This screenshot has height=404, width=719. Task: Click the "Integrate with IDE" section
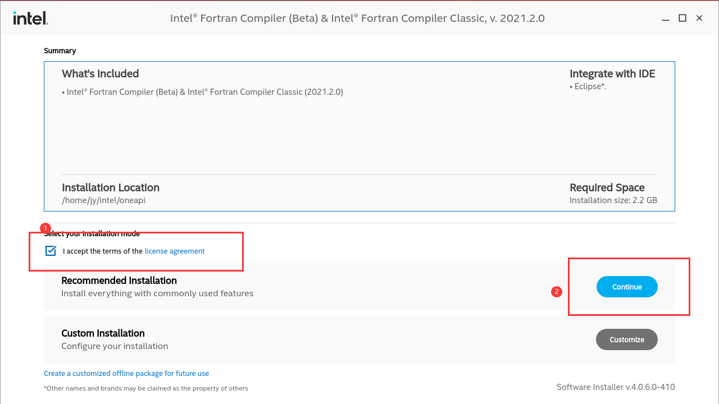[612, 74]
